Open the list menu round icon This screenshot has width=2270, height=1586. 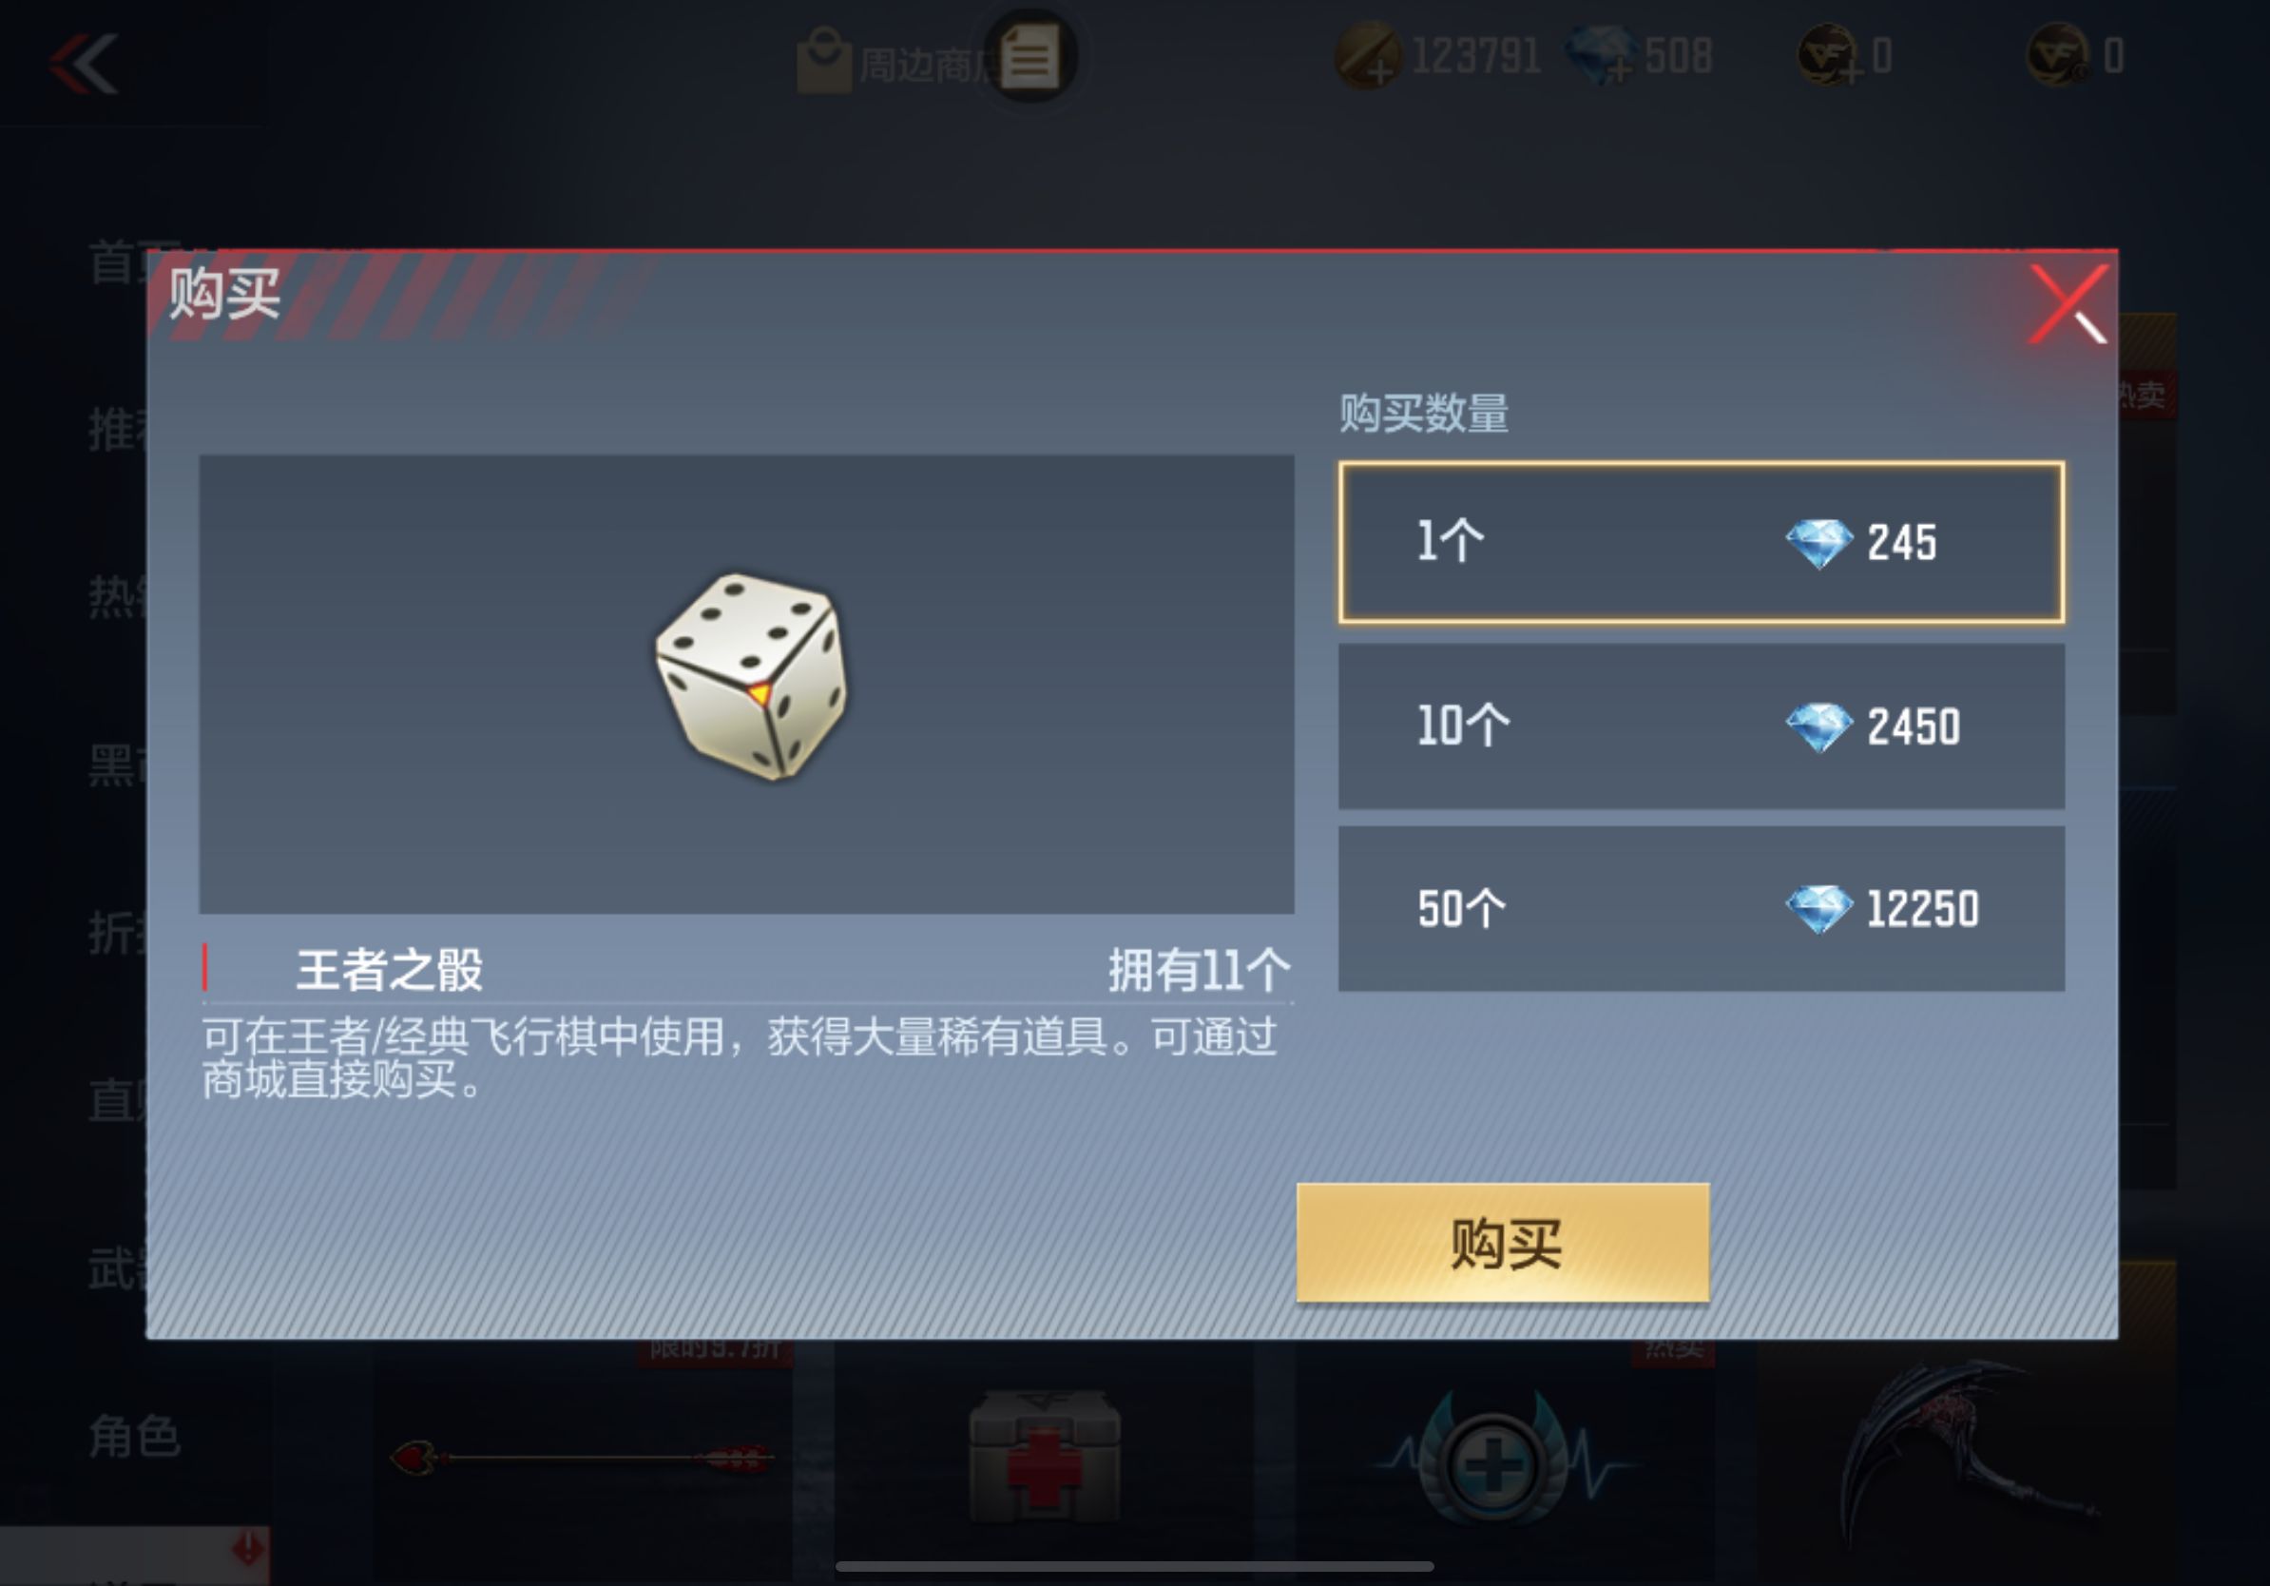1029,57
